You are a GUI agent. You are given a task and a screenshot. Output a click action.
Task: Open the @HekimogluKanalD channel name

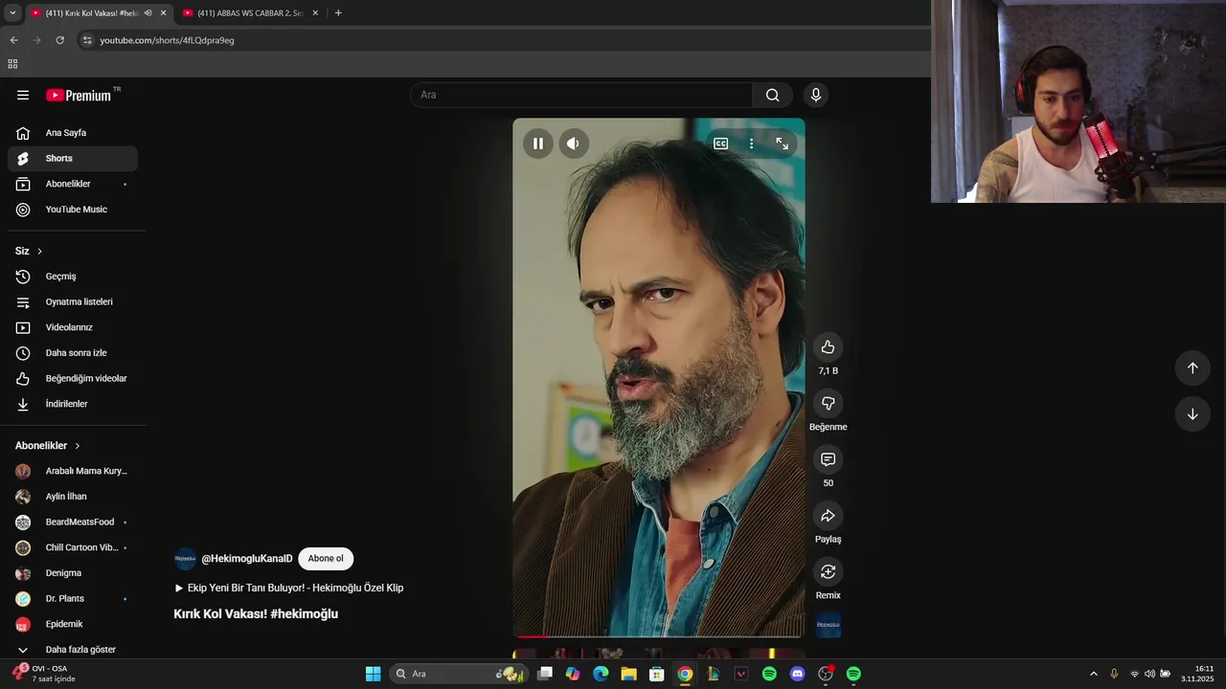(246, 559)
